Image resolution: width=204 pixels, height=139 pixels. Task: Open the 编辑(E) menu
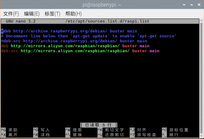pyautogui.click(x=32, y=14)
